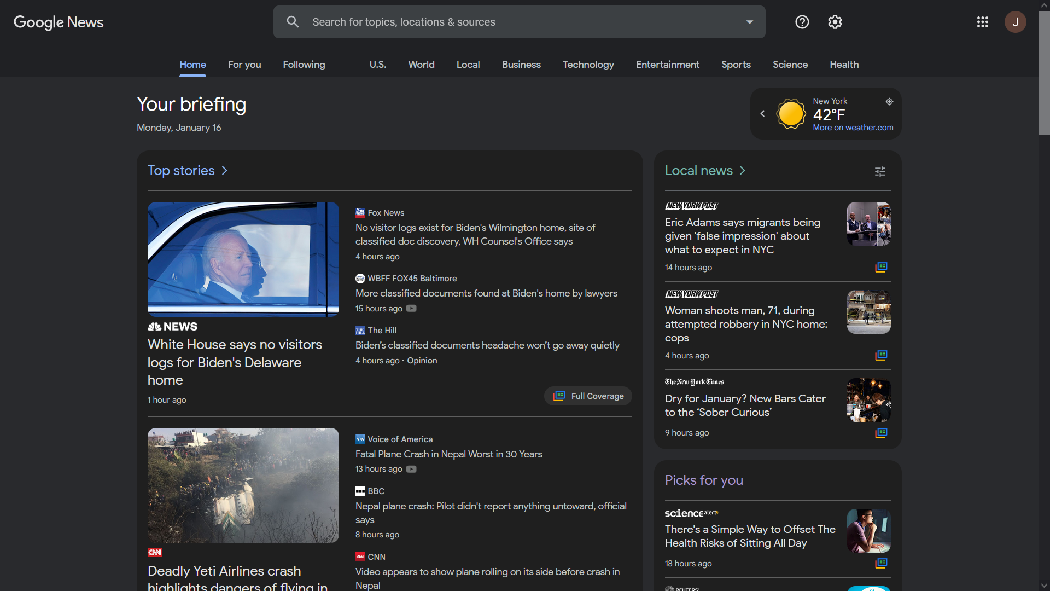The width and height of the screenshot is (1050, 591).
Task: Click video icon on WBFF story
Action: tap(412, 309)
